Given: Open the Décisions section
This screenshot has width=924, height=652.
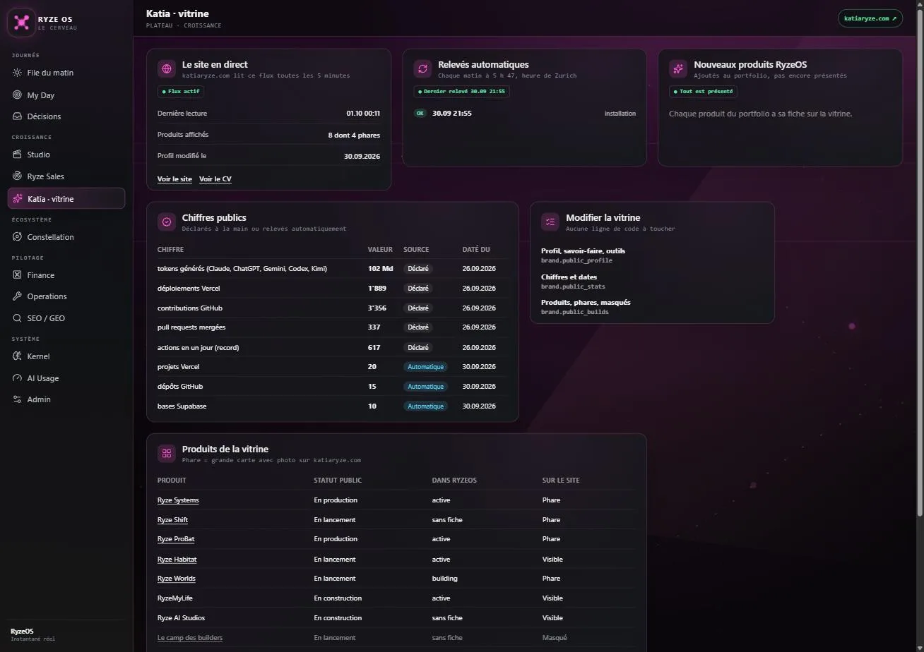Looking at the screenshot, I should click(66, 116).
